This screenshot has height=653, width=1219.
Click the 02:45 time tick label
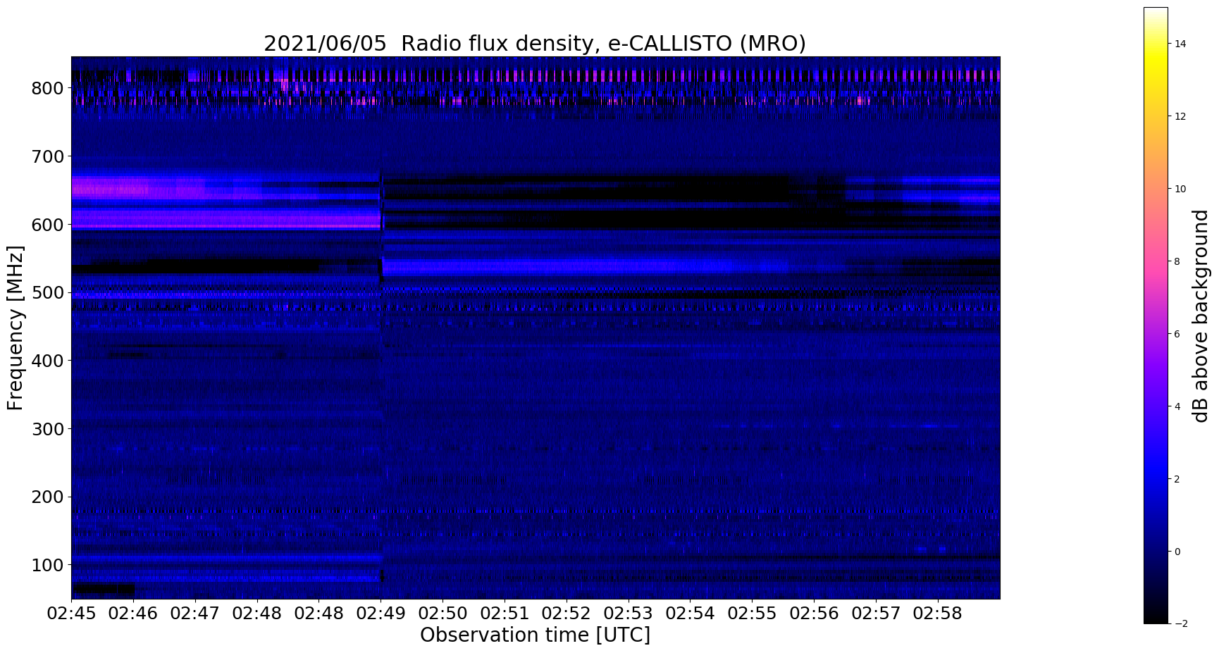coord(71,614)
